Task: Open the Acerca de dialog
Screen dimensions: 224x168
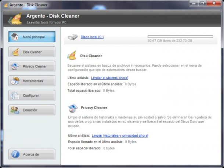Action: (32, 154)
